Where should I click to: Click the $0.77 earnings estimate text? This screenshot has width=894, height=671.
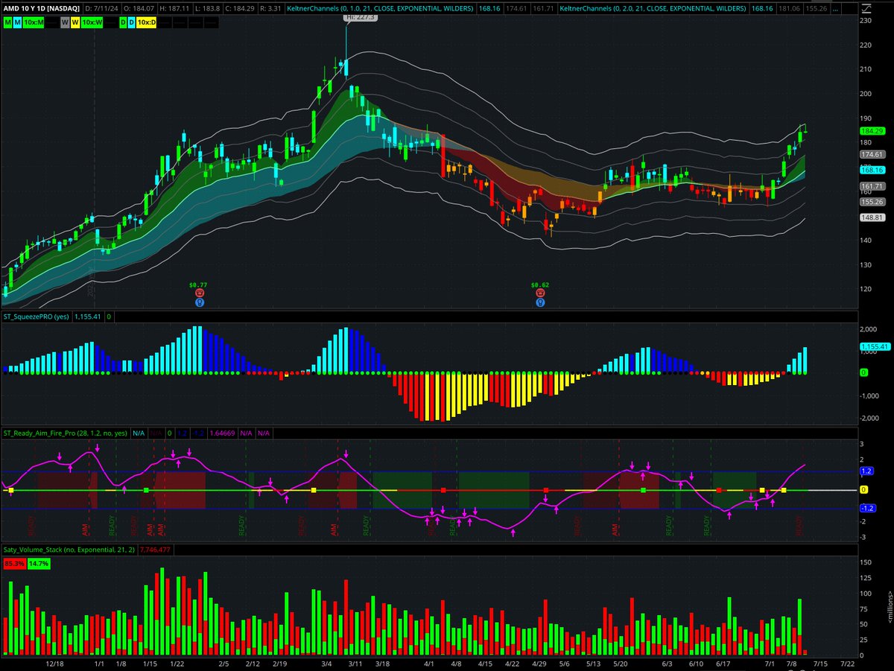point(198,284)
